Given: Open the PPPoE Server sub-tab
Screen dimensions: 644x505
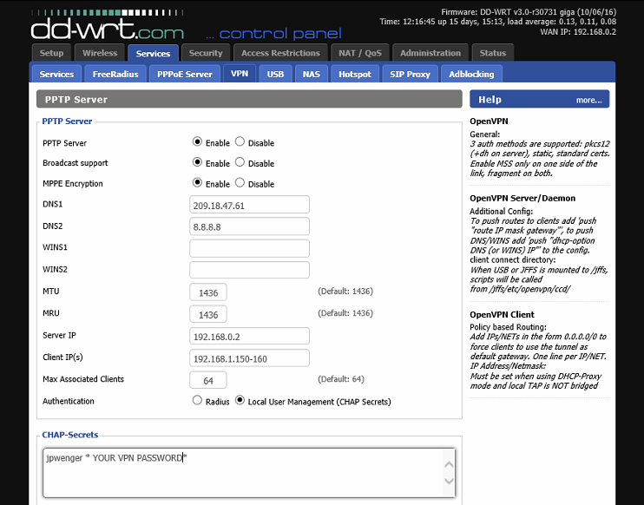Looking at the screenshot, I should pos(184,75).
